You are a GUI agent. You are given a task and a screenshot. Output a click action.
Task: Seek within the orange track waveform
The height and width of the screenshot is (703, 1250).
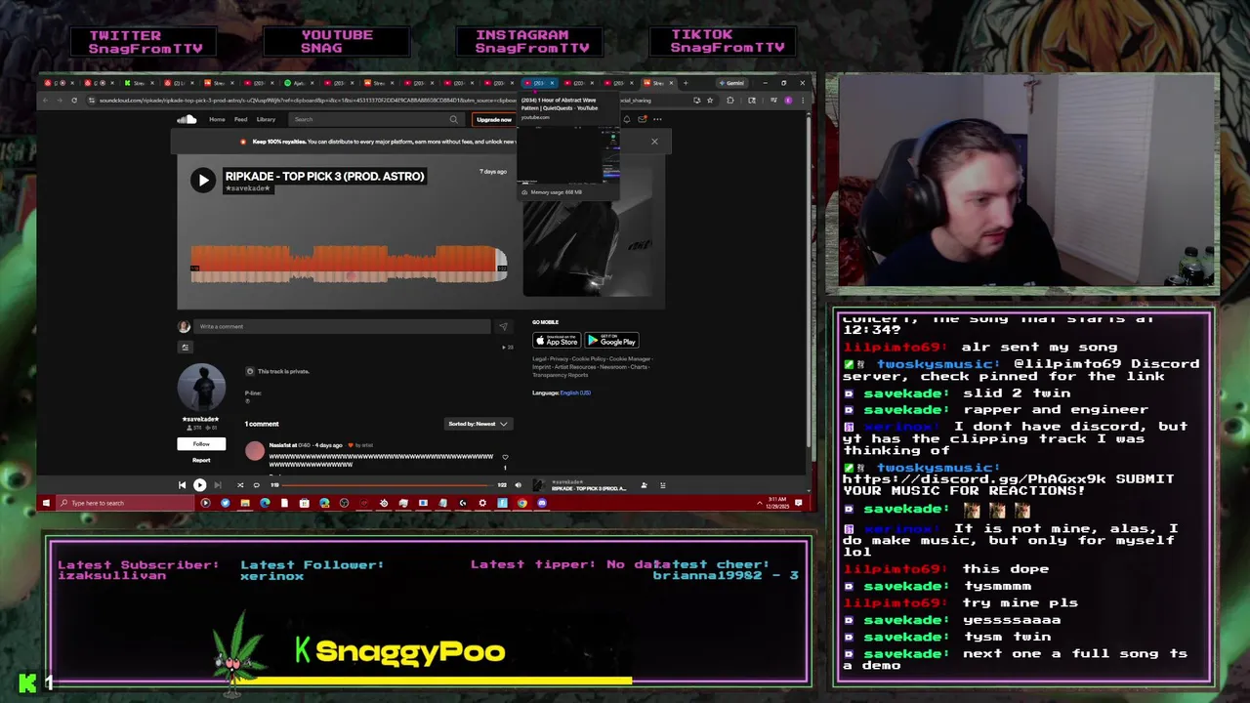pos(349,264)
